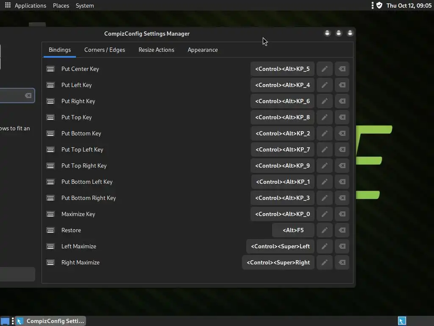The width and height of the screenshot is (434, 326).
Task: Edit the Put Center Key binding pencil
Action: click(x=324, y=69)
